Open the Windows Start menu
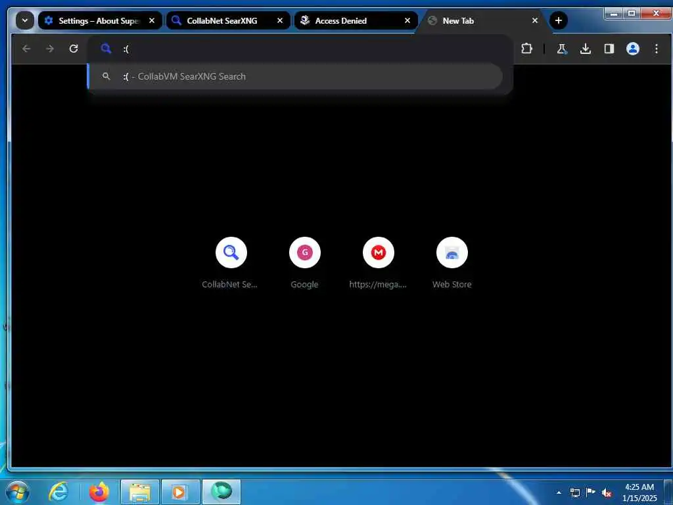 (18, 492)
